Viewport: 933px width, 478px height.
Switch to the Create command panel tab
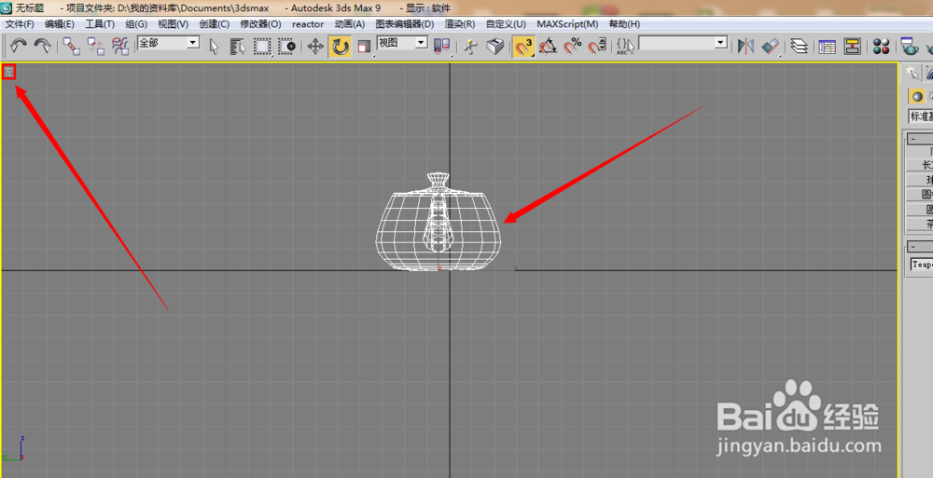pyautogui.click(x=911, y=73)
